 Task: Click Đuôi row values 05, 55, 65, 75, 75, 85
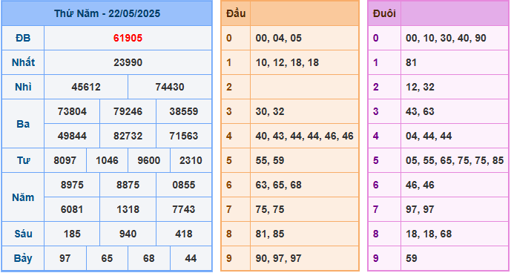(x=455, y=160)
